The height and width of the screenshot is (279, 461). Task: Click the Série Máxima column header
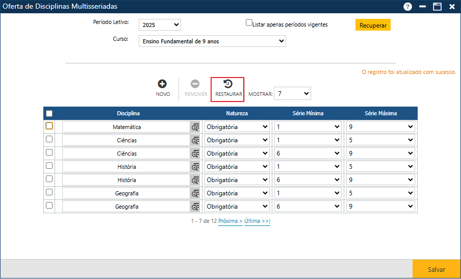pos(380,113)
